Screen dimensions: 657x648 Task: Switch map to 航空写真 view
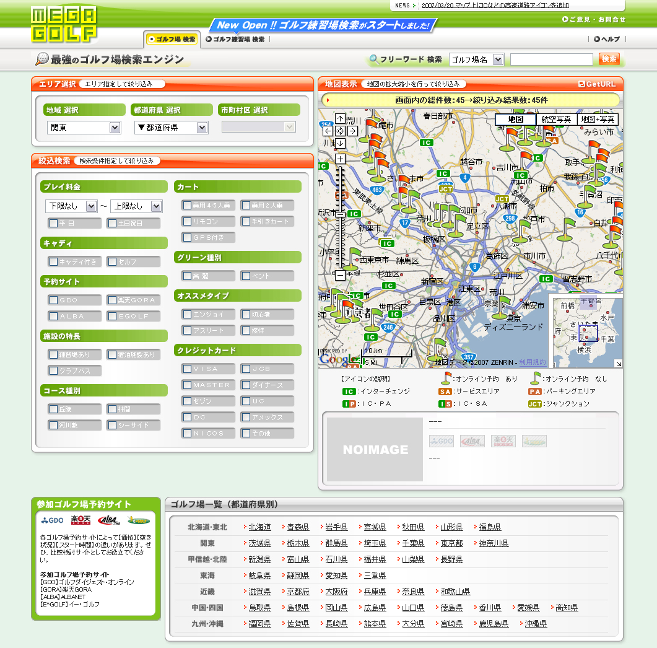coord(556,120)
